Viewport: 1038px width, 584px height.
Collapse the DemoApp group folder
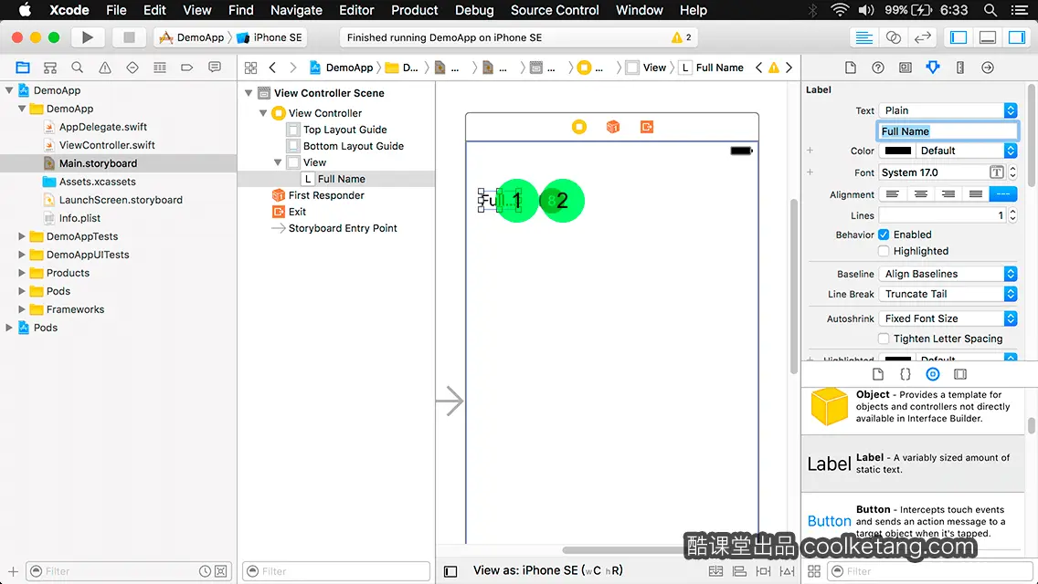tap(22, 109)
